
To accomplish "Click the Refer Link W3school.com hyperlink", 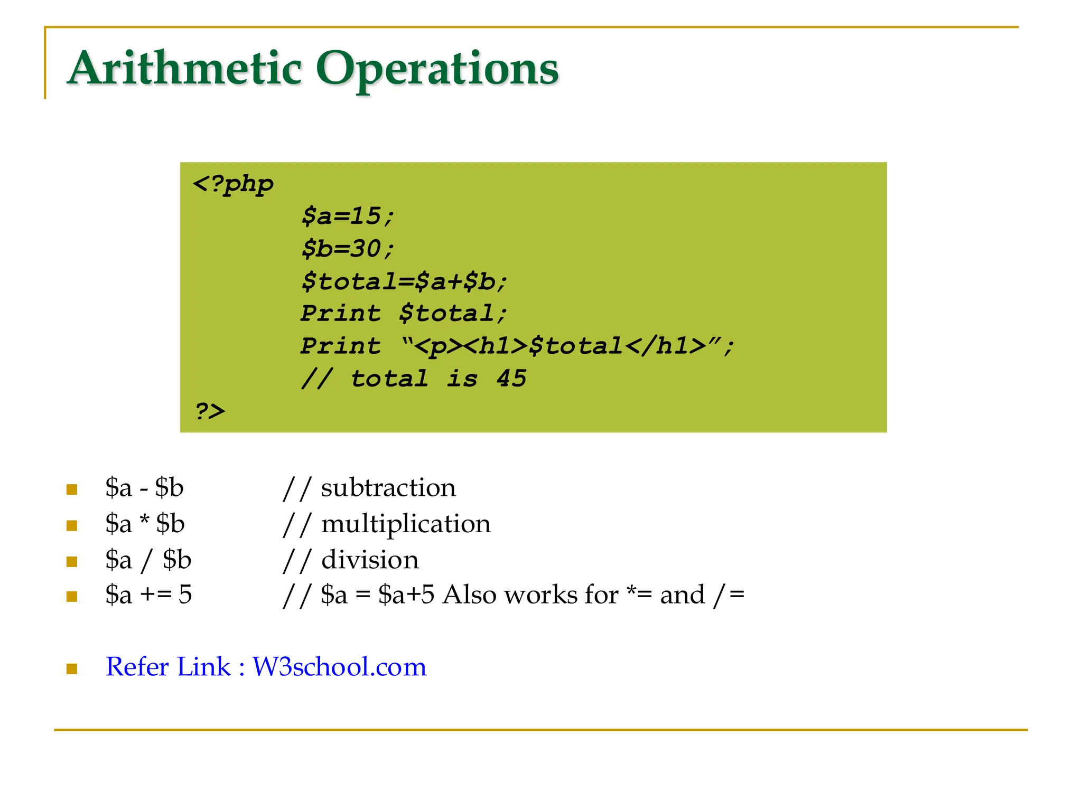I will point(266,666).
